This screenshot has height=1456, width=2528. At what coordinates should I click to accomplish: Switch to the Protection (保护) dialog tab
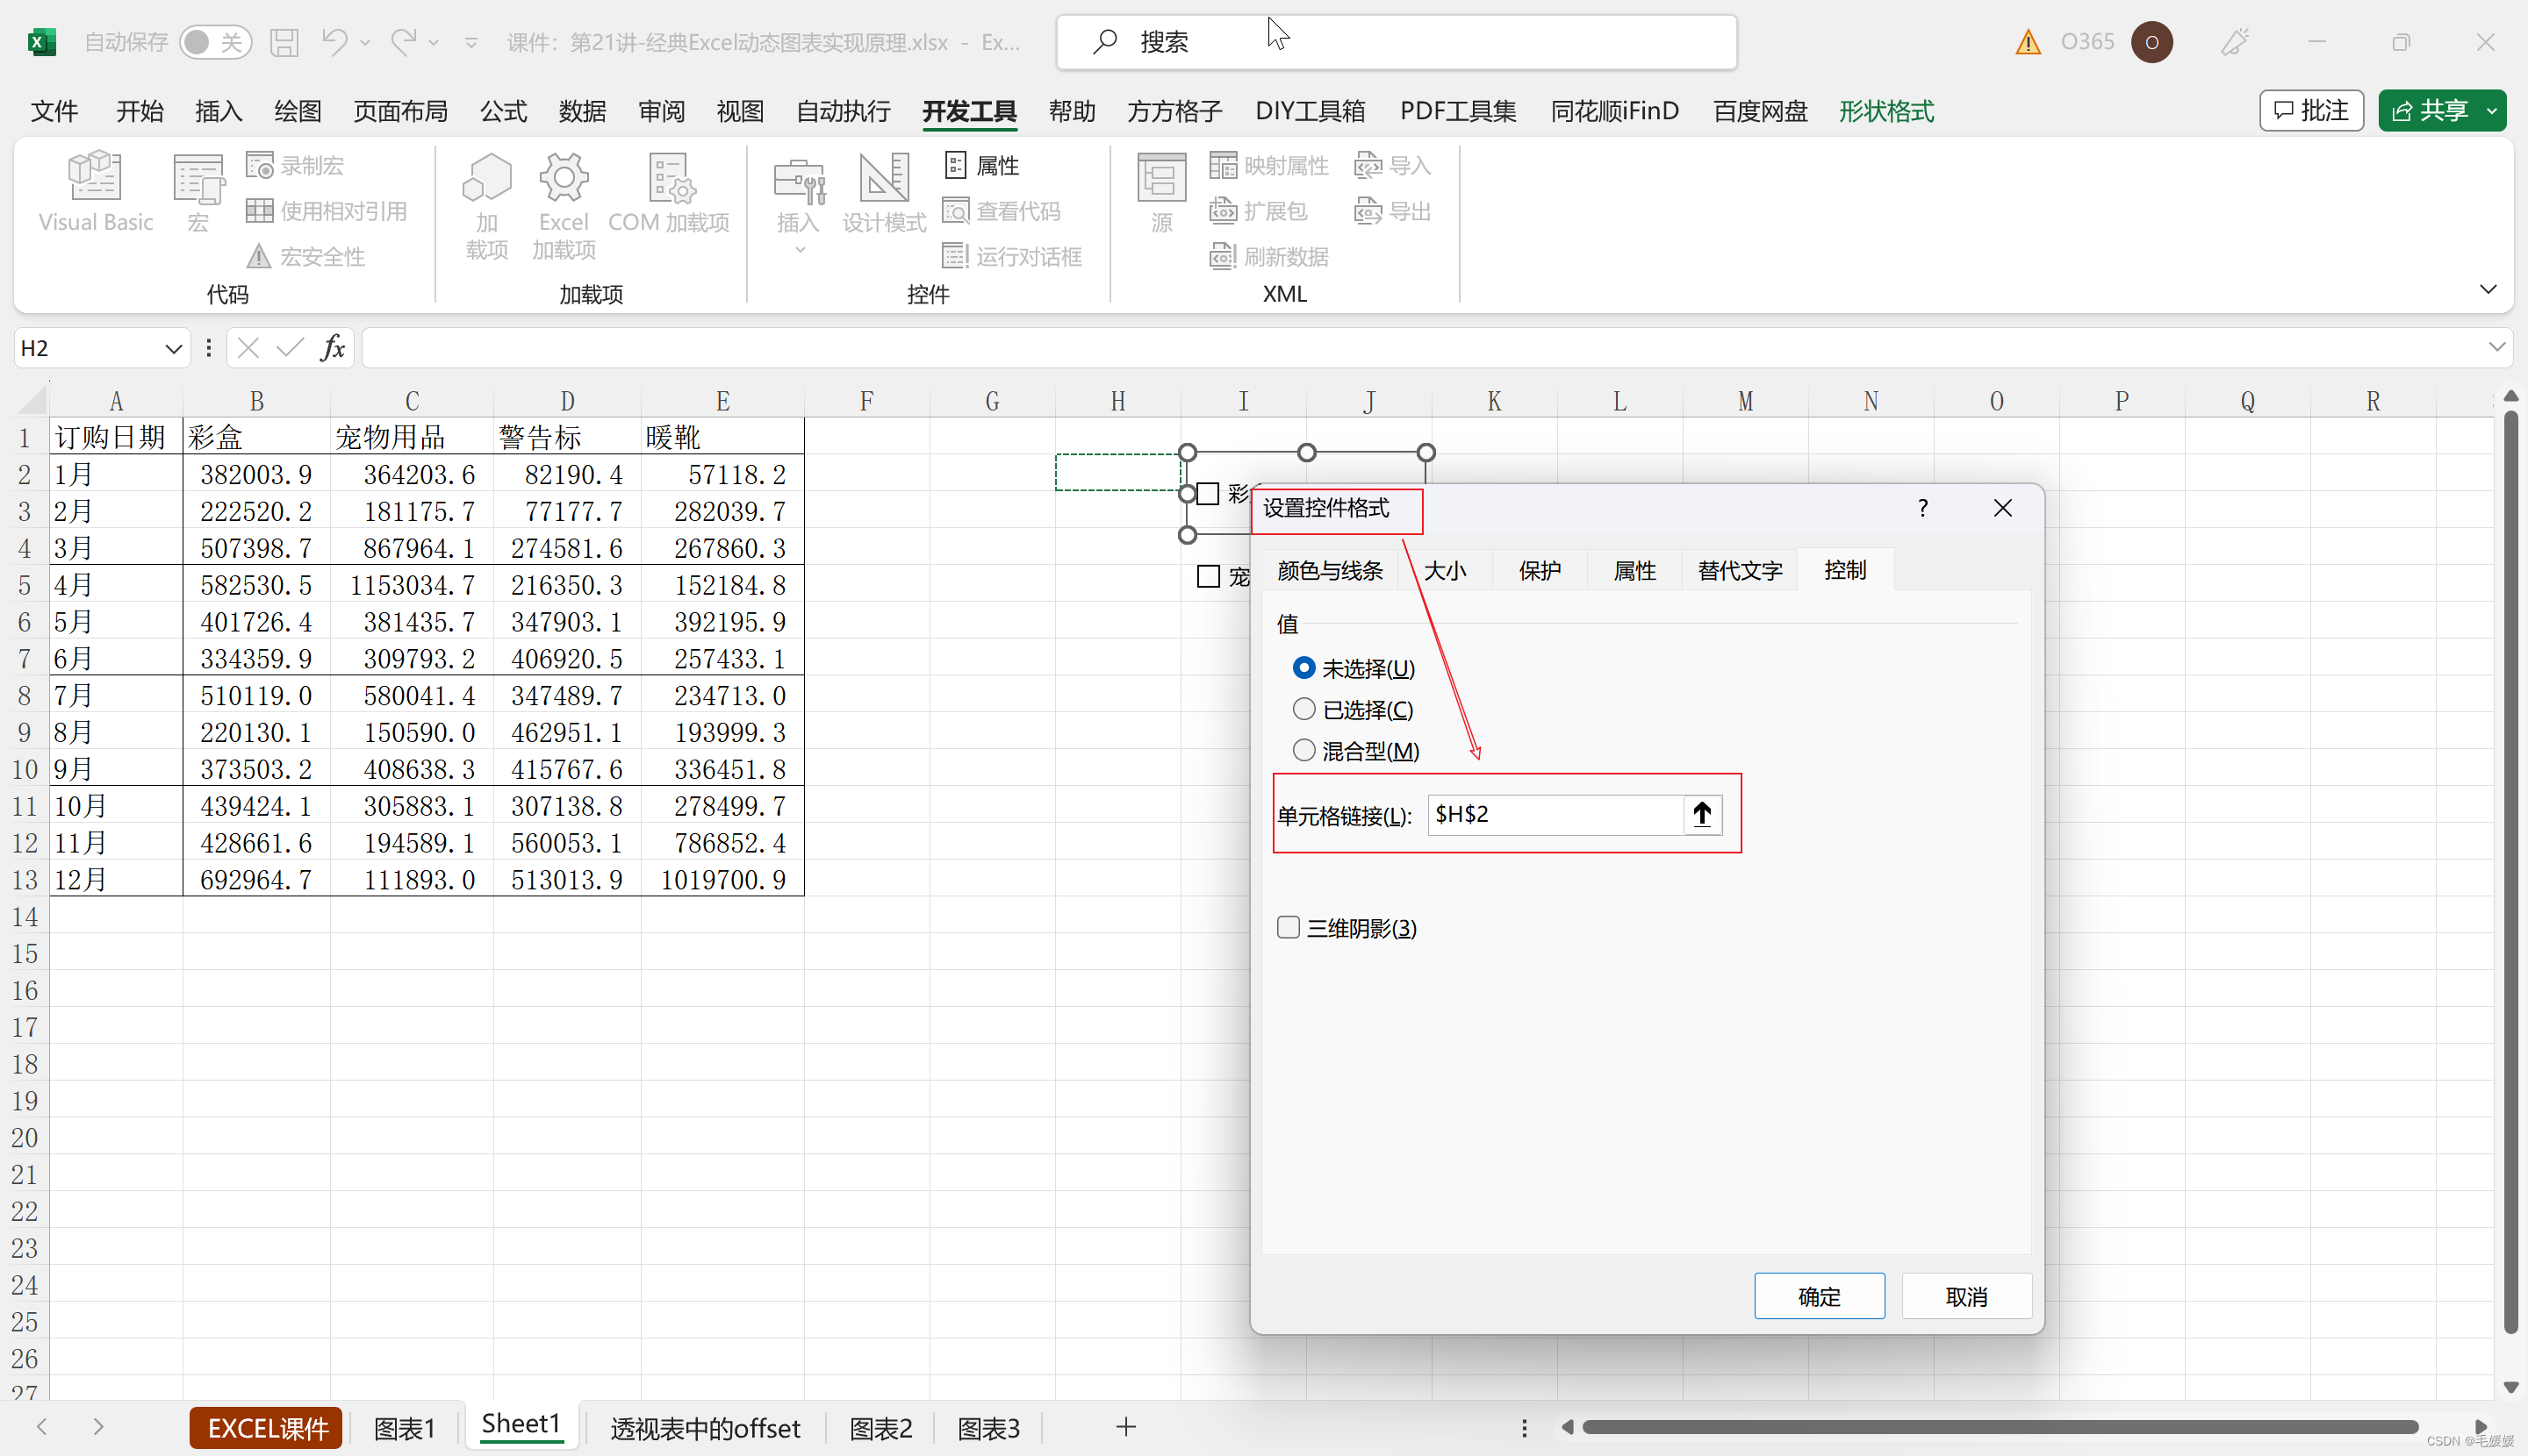click(1540, 570)
